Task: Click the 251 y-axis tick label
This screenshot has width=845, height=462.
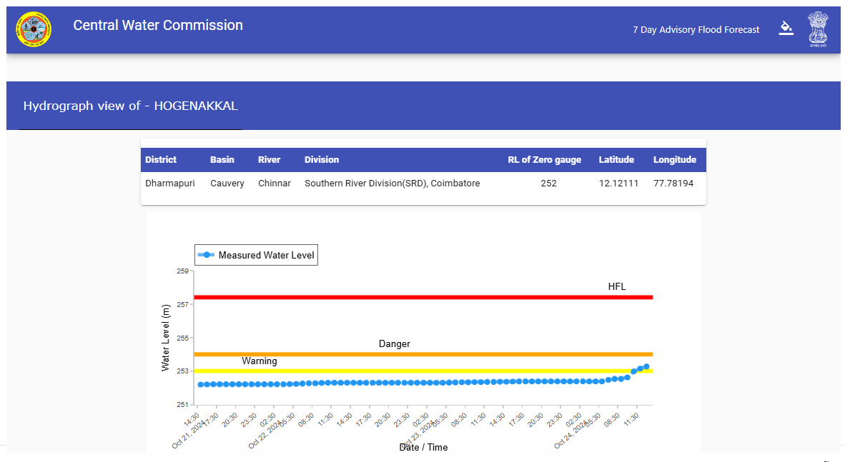Action: pos(183,404)
